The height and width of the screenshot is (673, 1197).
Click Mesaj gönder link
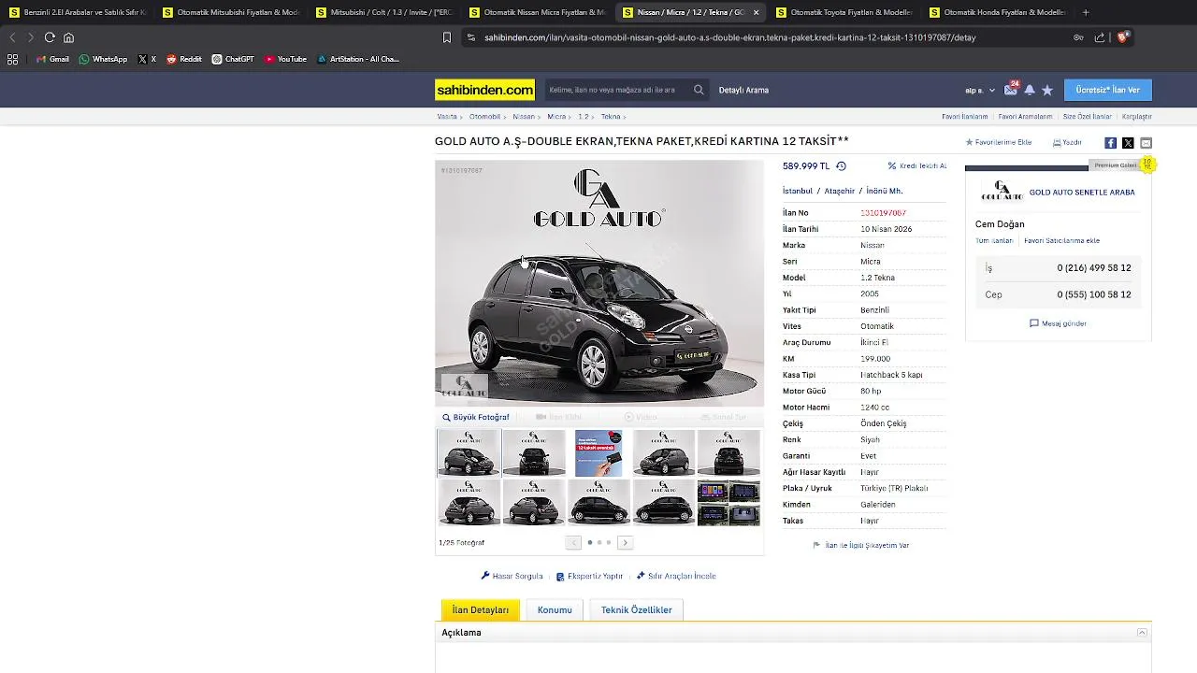click(x=1058, y=323)
